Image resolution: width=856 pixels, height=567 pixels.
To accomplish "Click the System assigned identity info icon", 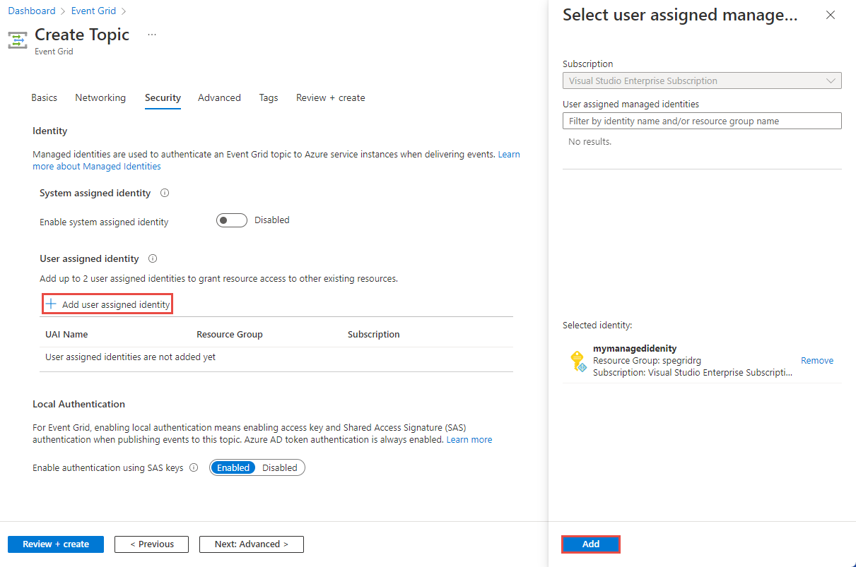I will 164,192.
